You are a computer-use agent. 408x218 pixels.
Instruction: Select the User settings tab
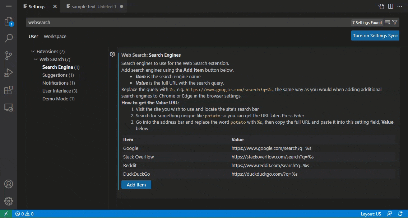[x=33, y=36]
